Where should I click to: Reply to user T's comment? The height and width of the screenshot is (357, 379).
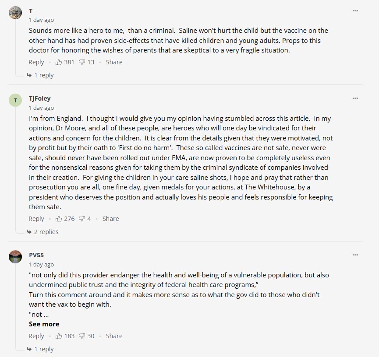pos(36,62)
